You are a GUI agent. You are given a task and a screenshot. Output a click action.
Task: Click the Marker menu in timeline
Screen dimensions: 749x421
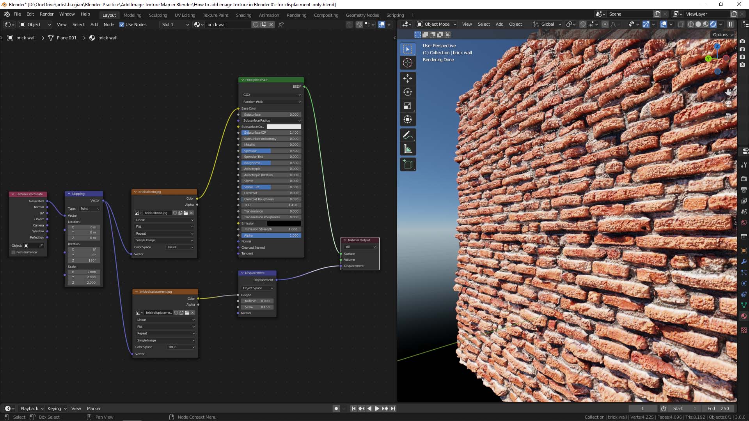94,409
